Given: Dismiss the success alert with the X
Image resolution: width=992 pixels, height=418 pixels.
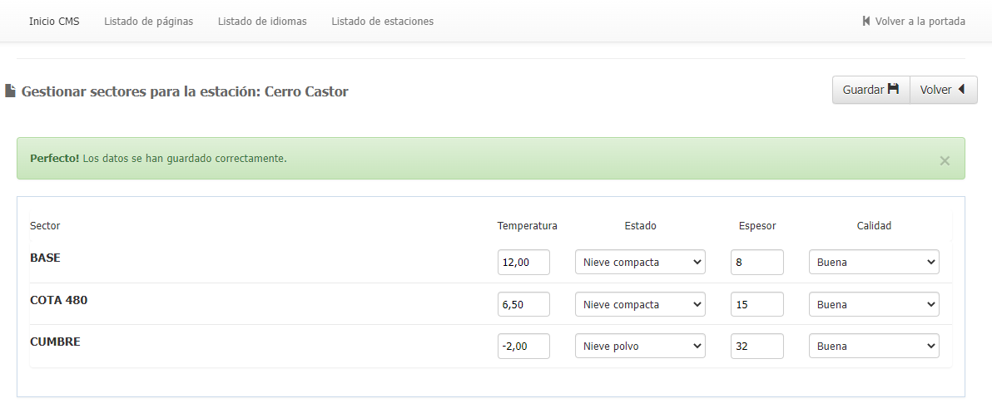Looking at the screenshot, I should (x=945, y=161).
